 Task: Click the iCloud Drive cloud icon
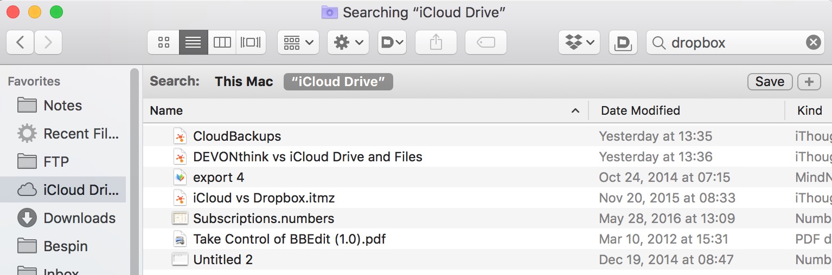point(27,190)
